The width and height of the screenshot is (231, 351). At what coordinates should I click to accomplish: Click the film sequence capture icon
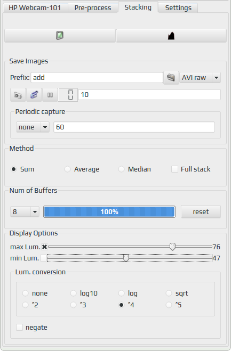(34, 95)
